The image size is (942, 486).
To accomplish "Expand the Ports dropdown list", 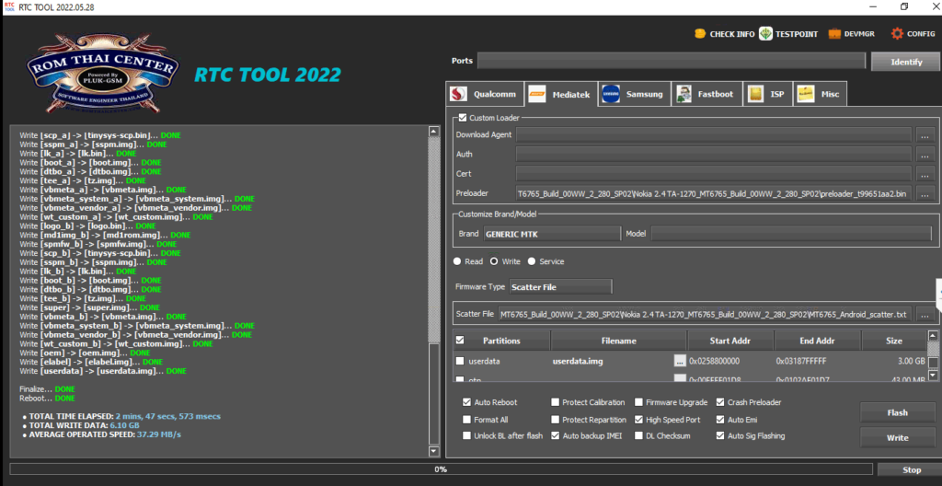I will [x=671, y=61].
